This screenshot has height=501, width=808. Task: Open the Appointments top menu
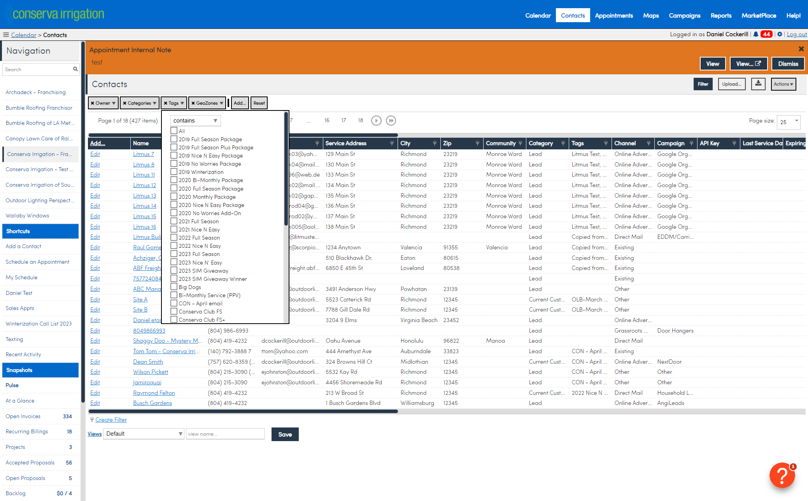point(614,16)
